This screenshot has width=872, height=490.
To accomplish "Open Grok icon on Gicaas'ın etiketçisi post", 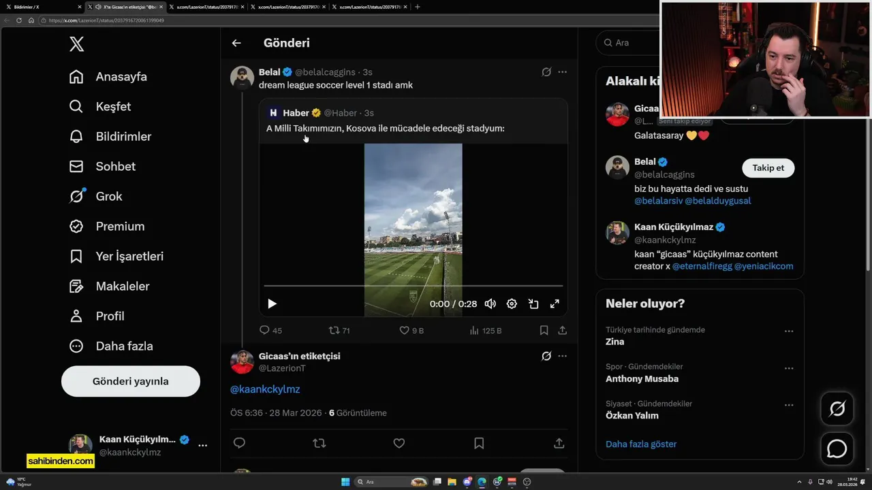I will point(546,356).
